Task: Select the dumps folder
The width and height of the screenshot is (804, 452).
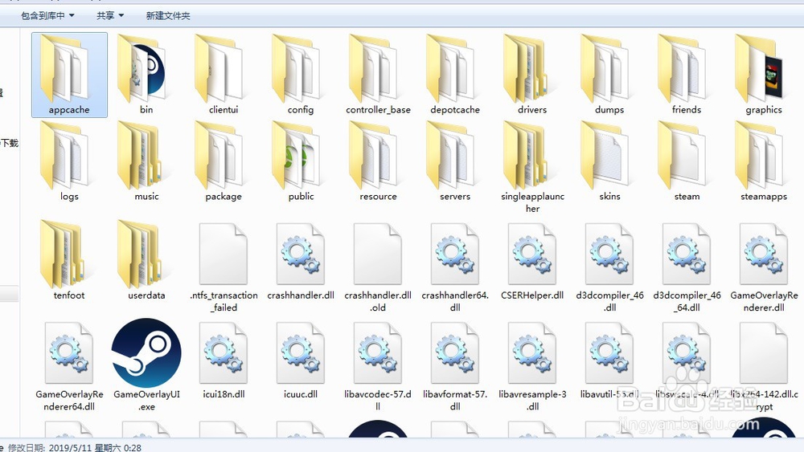Action: click(x=609, y=75)
